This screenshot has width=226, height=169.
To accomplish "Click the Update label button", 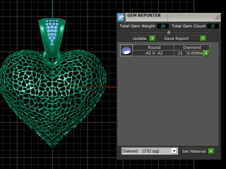I will [140, 38].
